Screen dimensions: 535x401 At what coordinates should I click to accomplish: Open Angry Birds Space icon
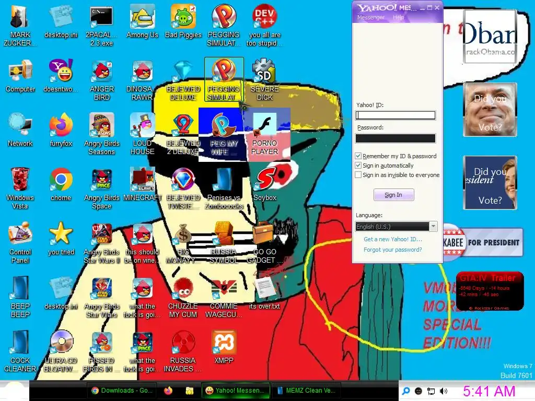(102, 189)
